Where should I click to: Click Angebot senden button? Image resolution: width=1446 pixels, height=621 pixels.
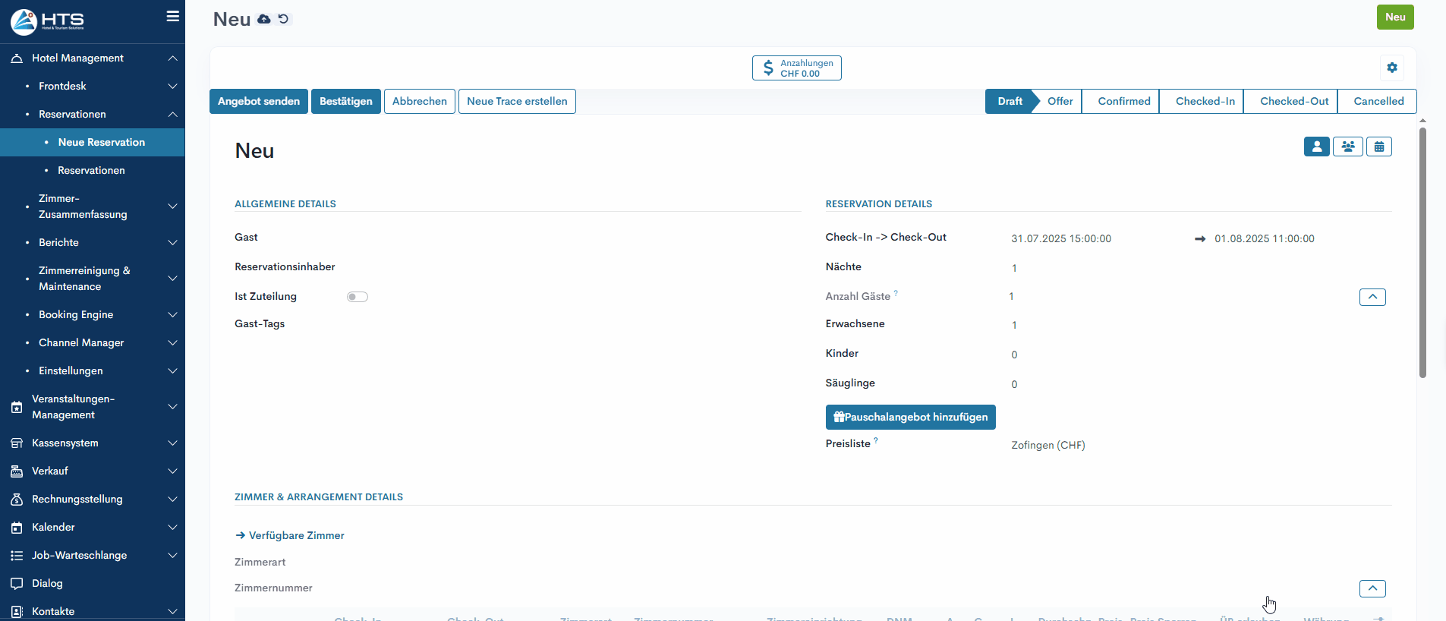point(258,102)
